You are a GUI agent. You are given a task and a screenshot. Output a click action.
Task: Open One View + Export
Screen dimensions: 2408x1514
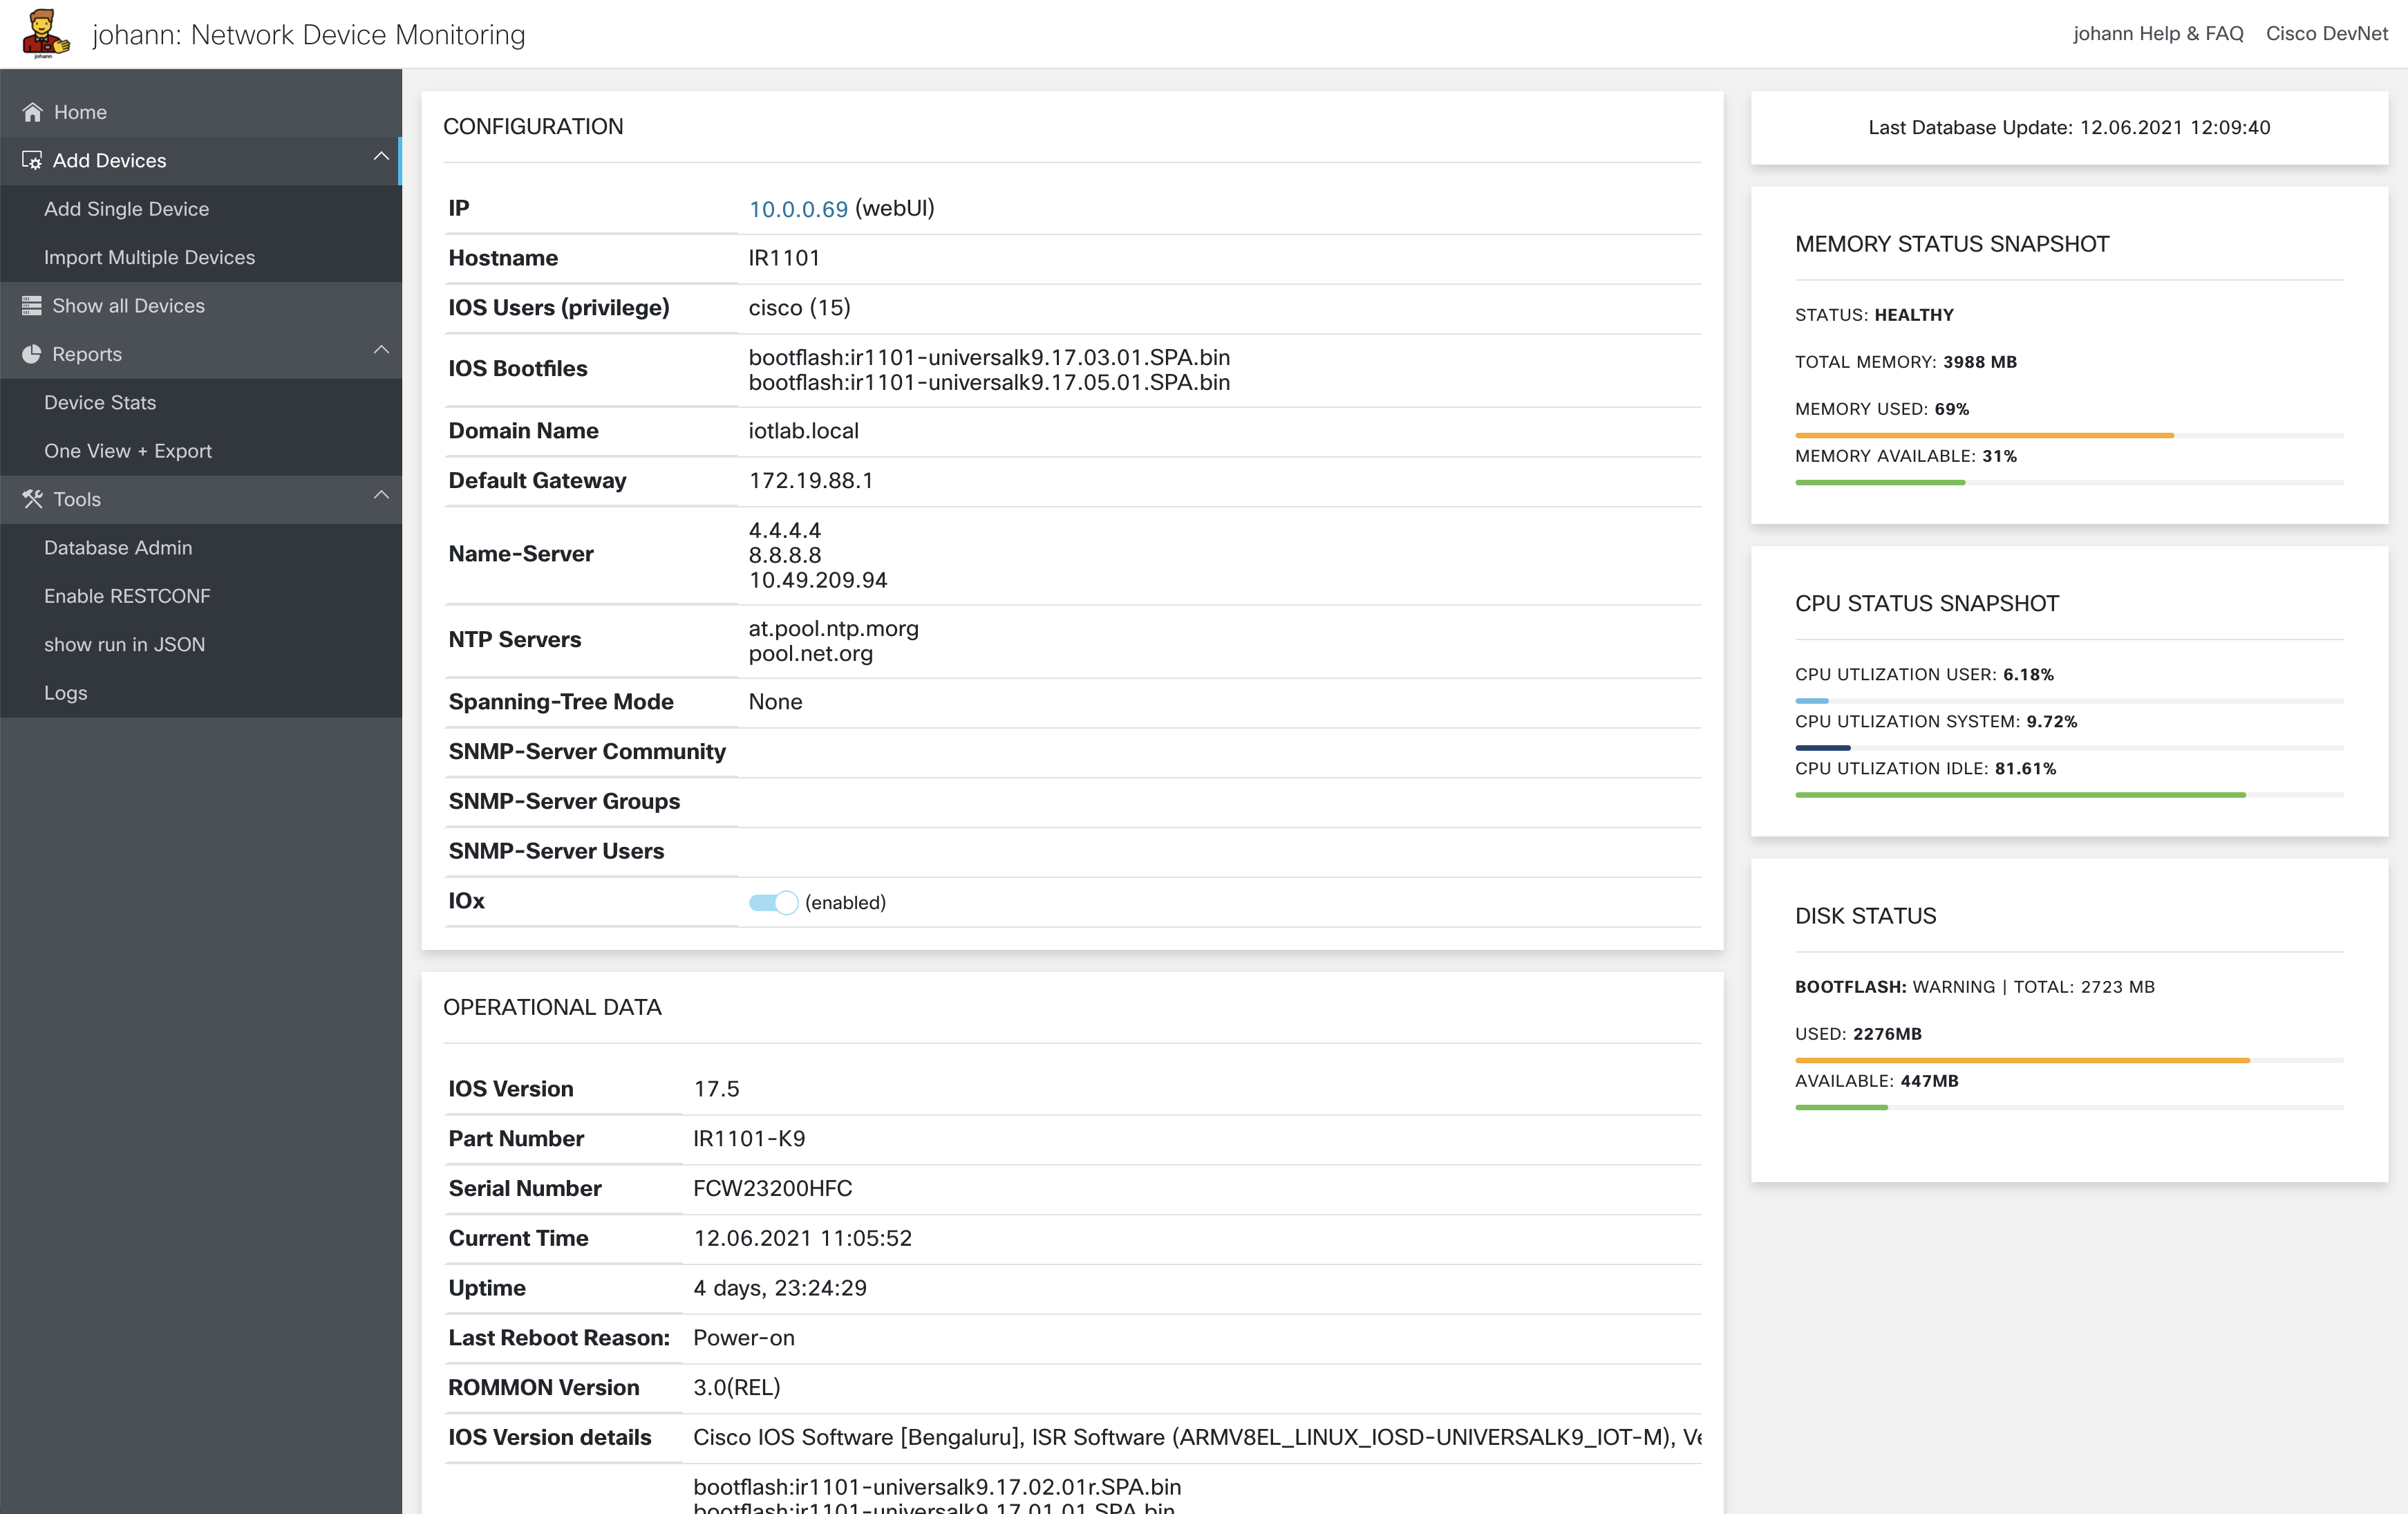pos(127,451)
